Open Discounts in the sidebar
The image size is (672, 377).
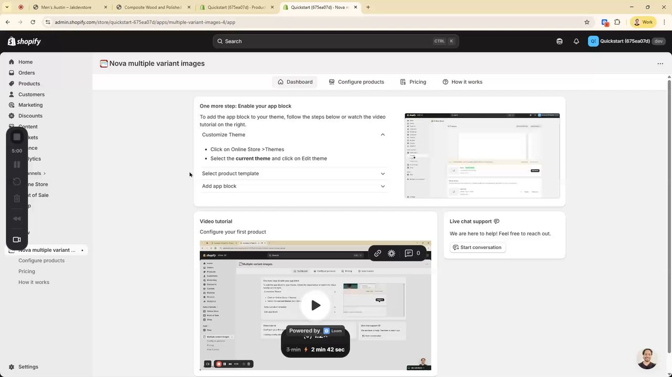[30, 116]
